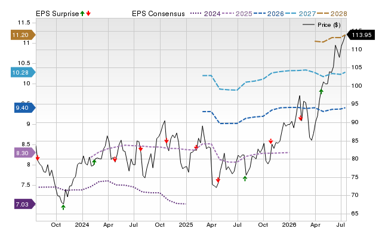Click the EPS Surprise legend title
Image resolution: width=382 pixels, height=228 pixels.
(x=57, y=14)
